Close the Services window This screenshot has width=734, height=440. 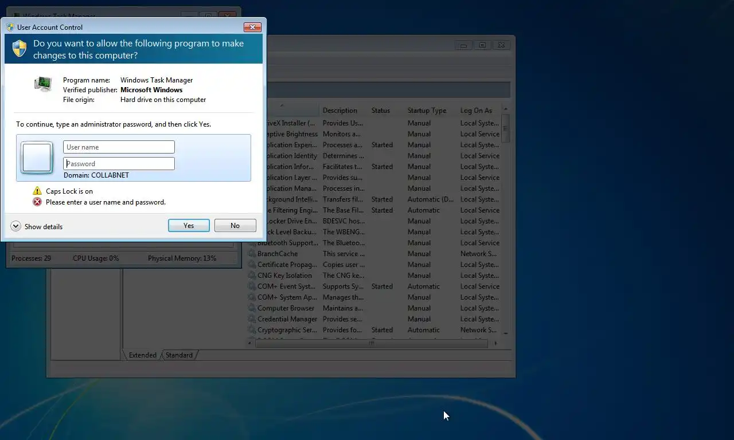pos(501,45)
